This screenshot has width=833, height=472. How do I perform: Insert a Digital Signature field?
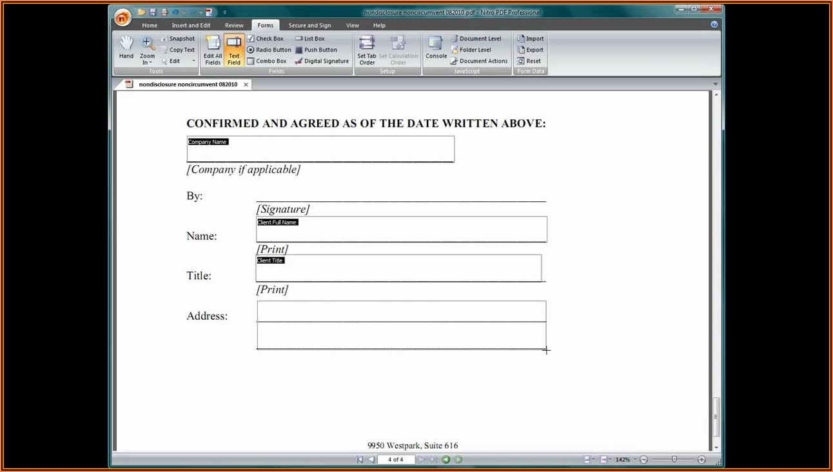322,61
